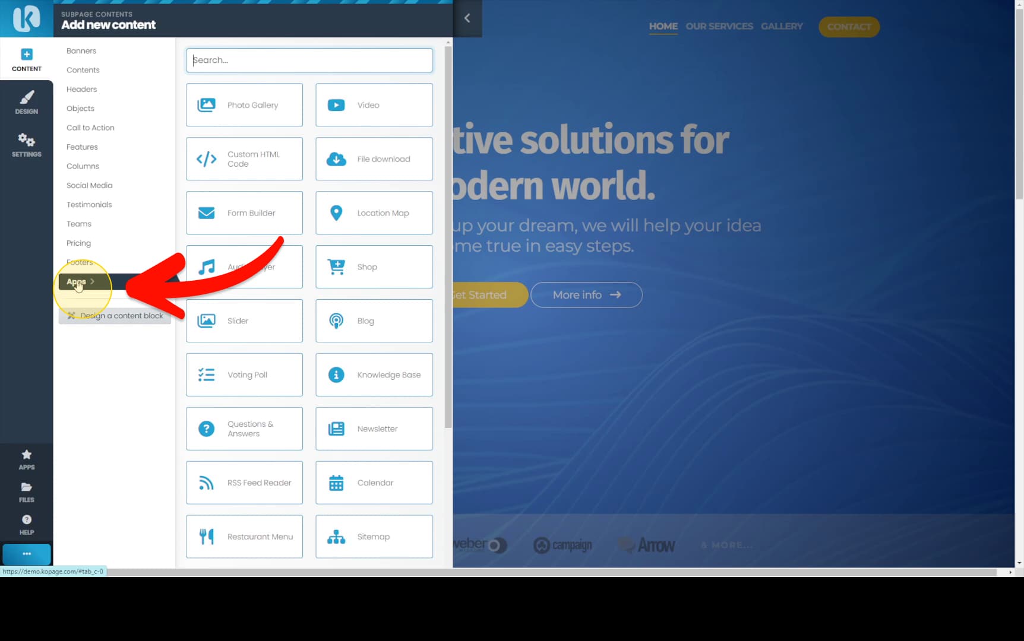Open the Settings gears panel
This screenshot has width=1024, height=641.
26,145
